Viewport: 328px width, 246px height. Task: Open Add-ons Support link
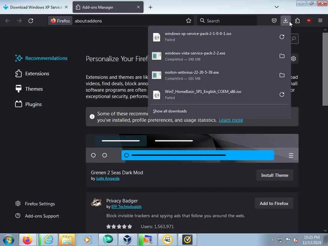coord(37,216)
